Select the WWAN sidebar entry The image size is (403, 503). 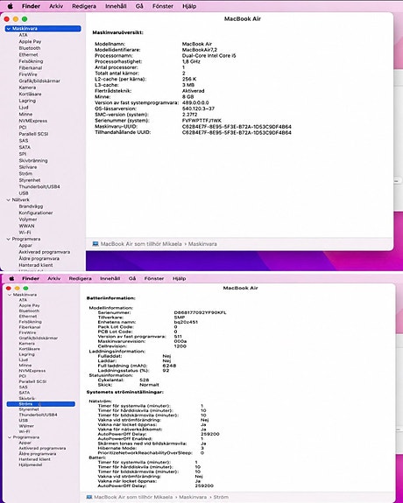coord(26,226)
